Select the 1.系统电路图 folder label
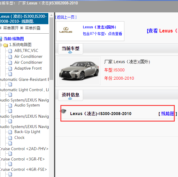 tap(20, 45)
